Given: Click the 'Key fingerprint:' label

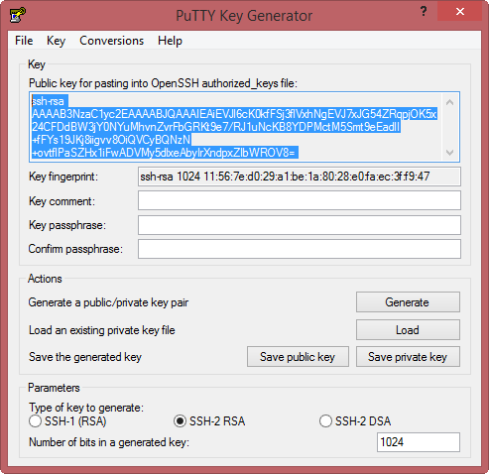Looking at the screenshot, I should pyautogui.click(x=63, y=177).
